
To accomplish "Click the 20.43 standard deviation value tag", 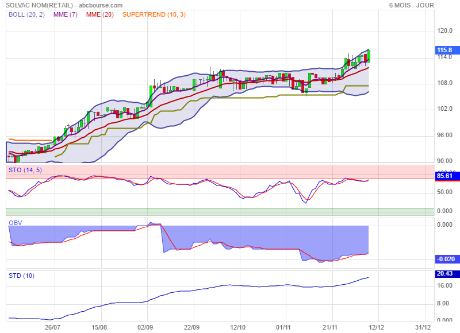I will (447, 273).
